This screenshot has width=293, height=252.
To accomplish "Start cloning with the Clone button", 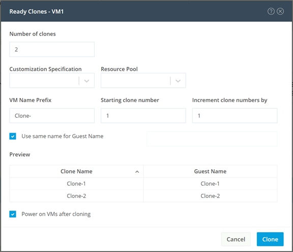I will (x=270, y=239).
